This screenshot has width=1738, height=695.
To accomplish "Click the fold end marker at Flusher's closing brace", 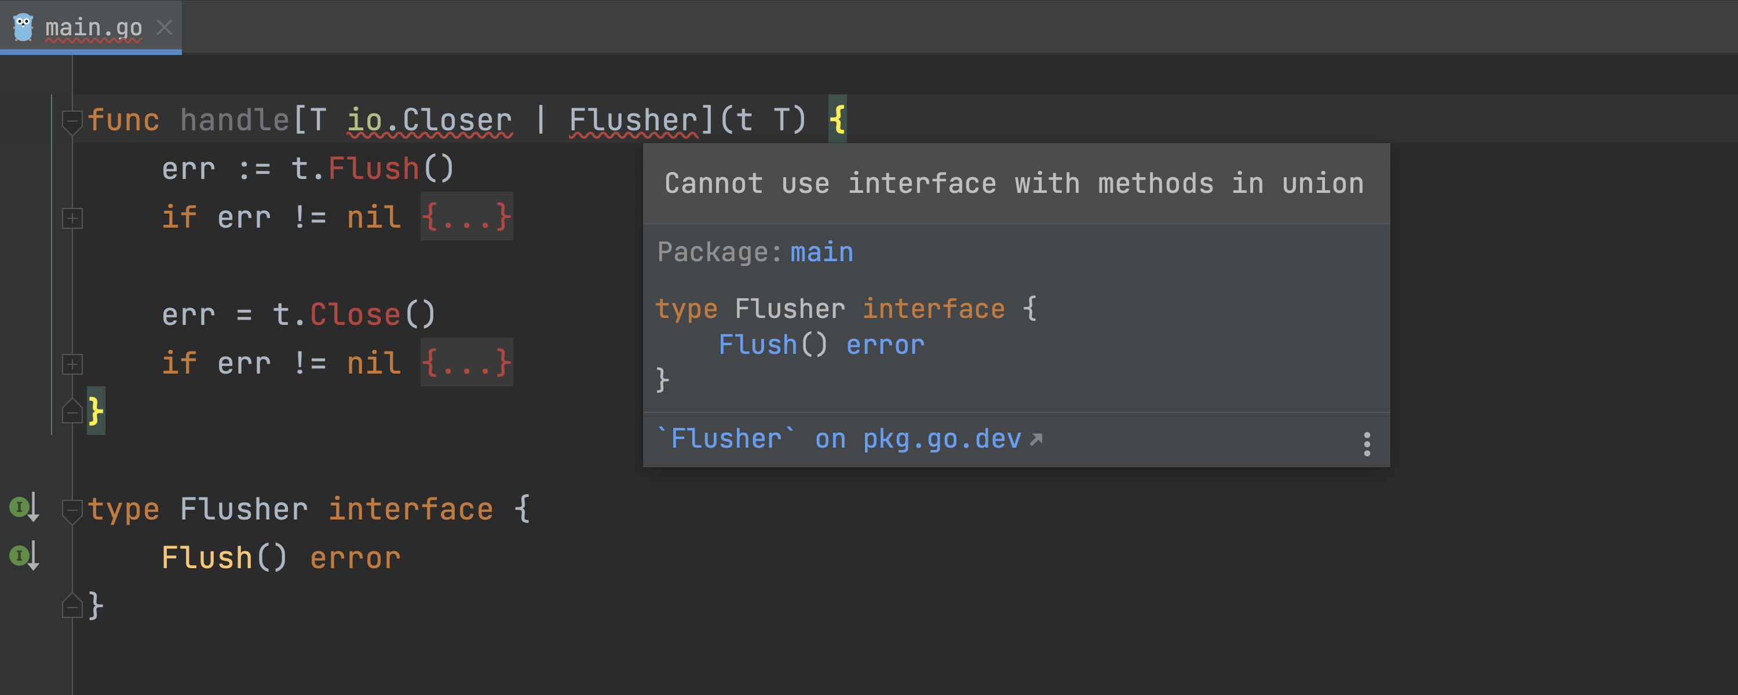I will (x=72, y=605).
